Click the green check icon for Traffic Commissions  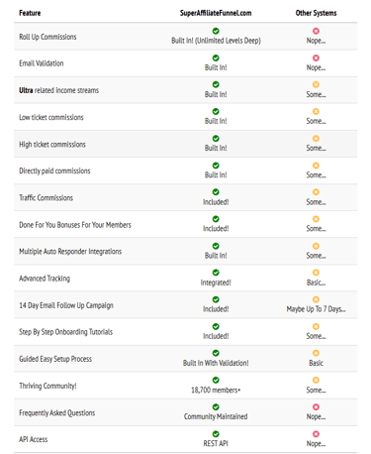click(216, 192)
